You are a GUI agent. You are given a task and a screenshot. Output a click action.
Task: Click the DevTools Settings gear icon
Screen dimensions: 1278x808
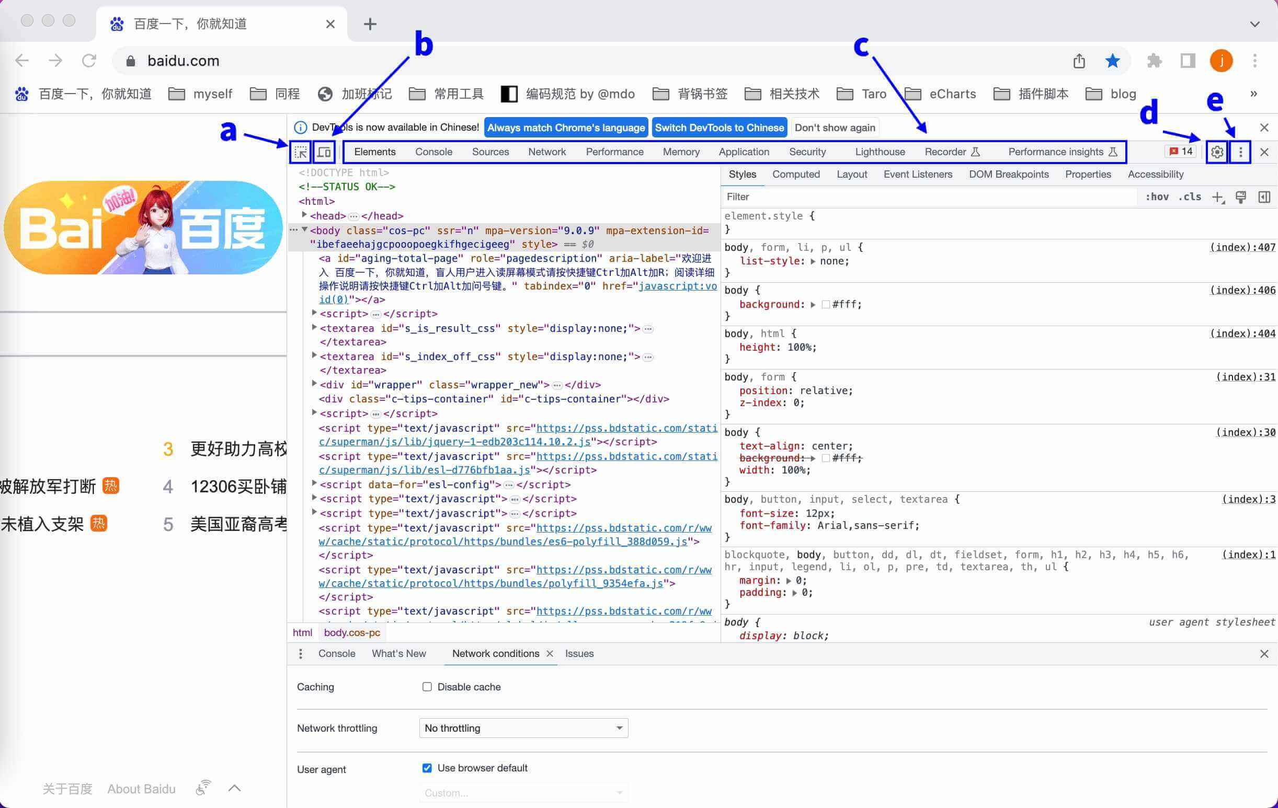[x=1216, y=152]
